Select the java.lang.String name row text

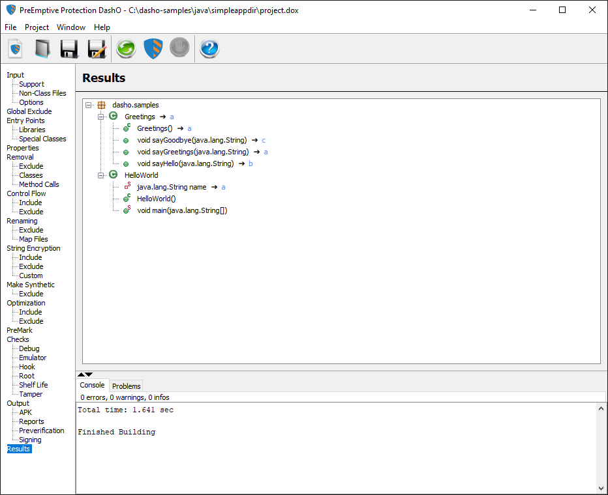[172, 187]
